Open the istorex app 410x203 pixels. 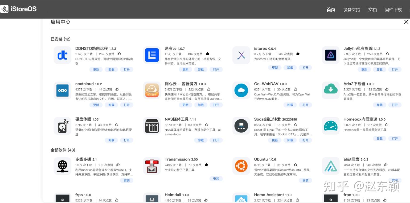(305, 68)
